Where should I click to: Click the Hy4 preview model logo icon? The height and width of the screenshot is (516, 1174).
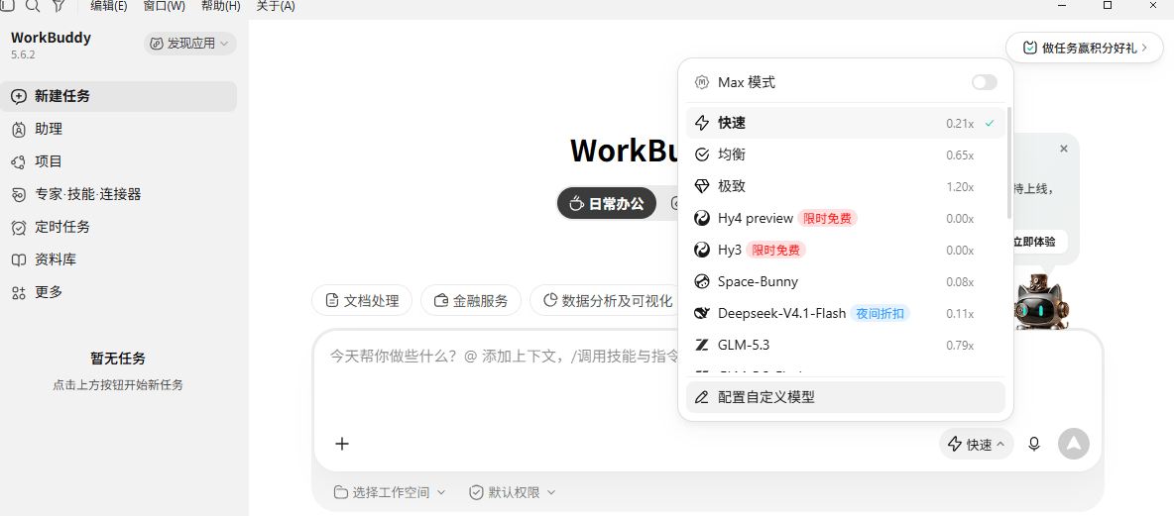702,218
